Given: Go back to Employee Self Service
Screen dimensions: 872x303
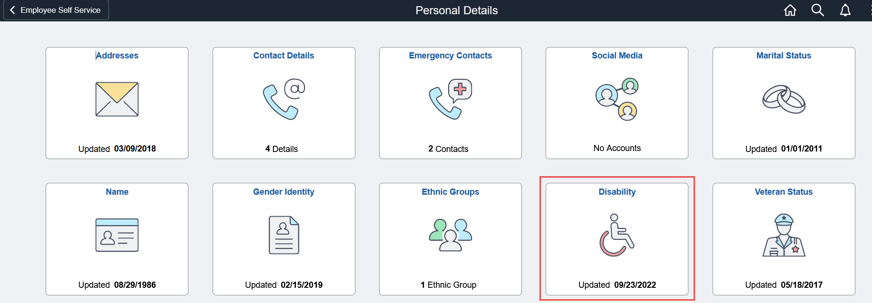Looking at the screenshot, I should [x=56, y=10].
